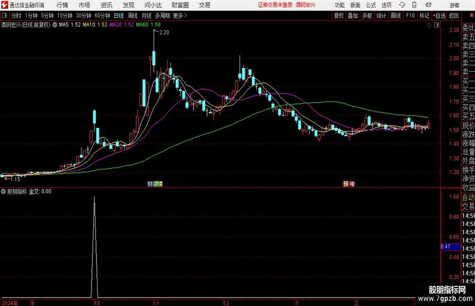Screen dimensions: 475x306
Task: Click the 2024年 timeline label
Action: click(x=10, y=303)
